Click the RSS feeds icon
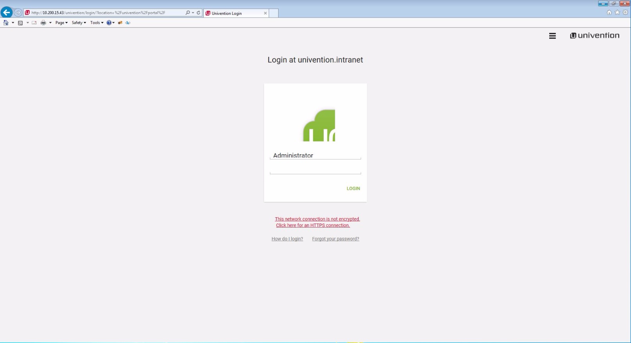This screenshot has height=343, width=631. (x=20, y=23)
